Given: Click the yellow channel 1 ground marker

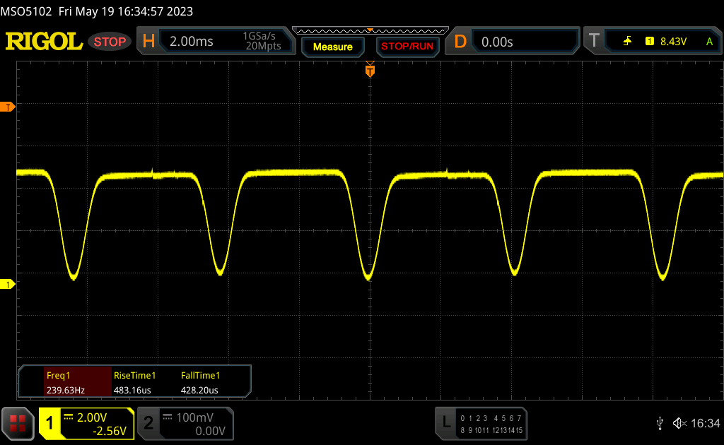Looking at the screenshot, I should (x=7, y=285).
